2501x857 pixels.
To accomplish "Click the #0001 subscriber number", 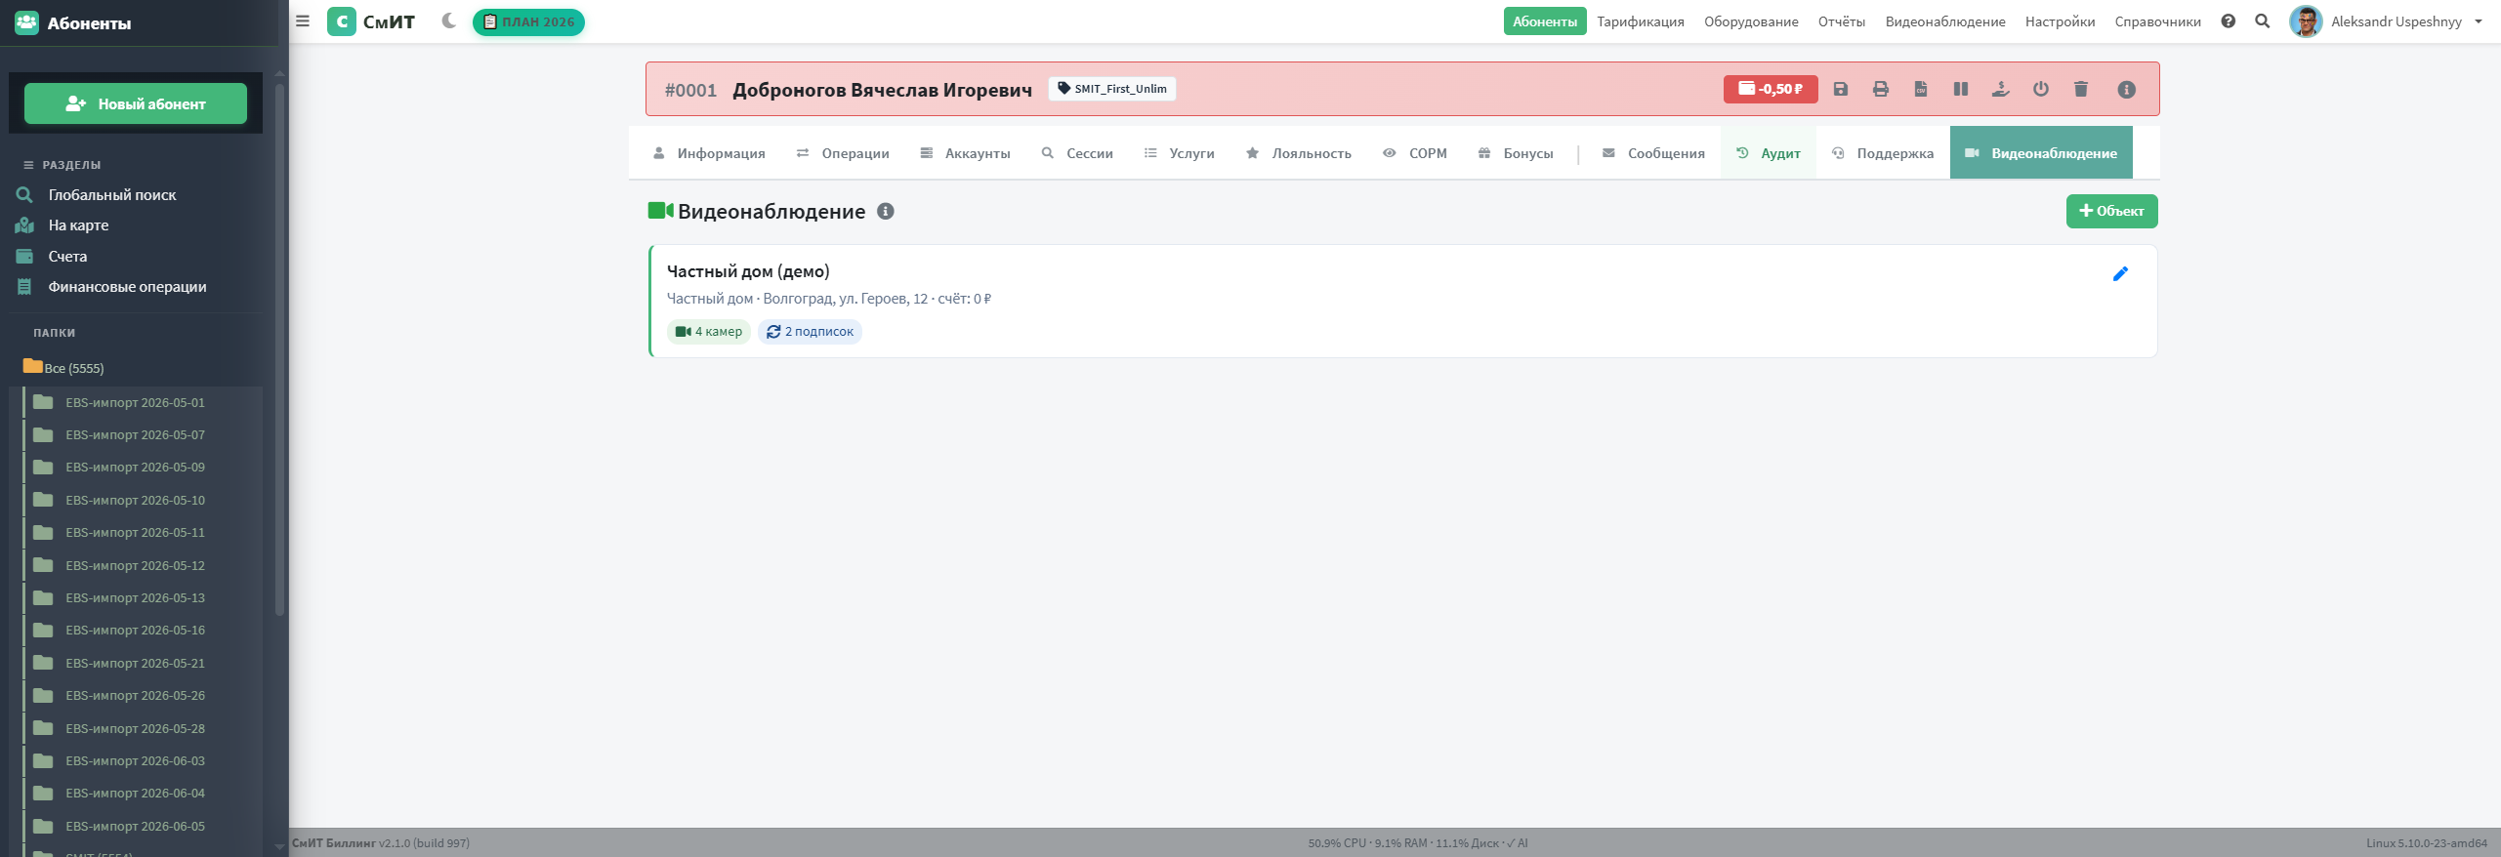I will tap(690, 90).
